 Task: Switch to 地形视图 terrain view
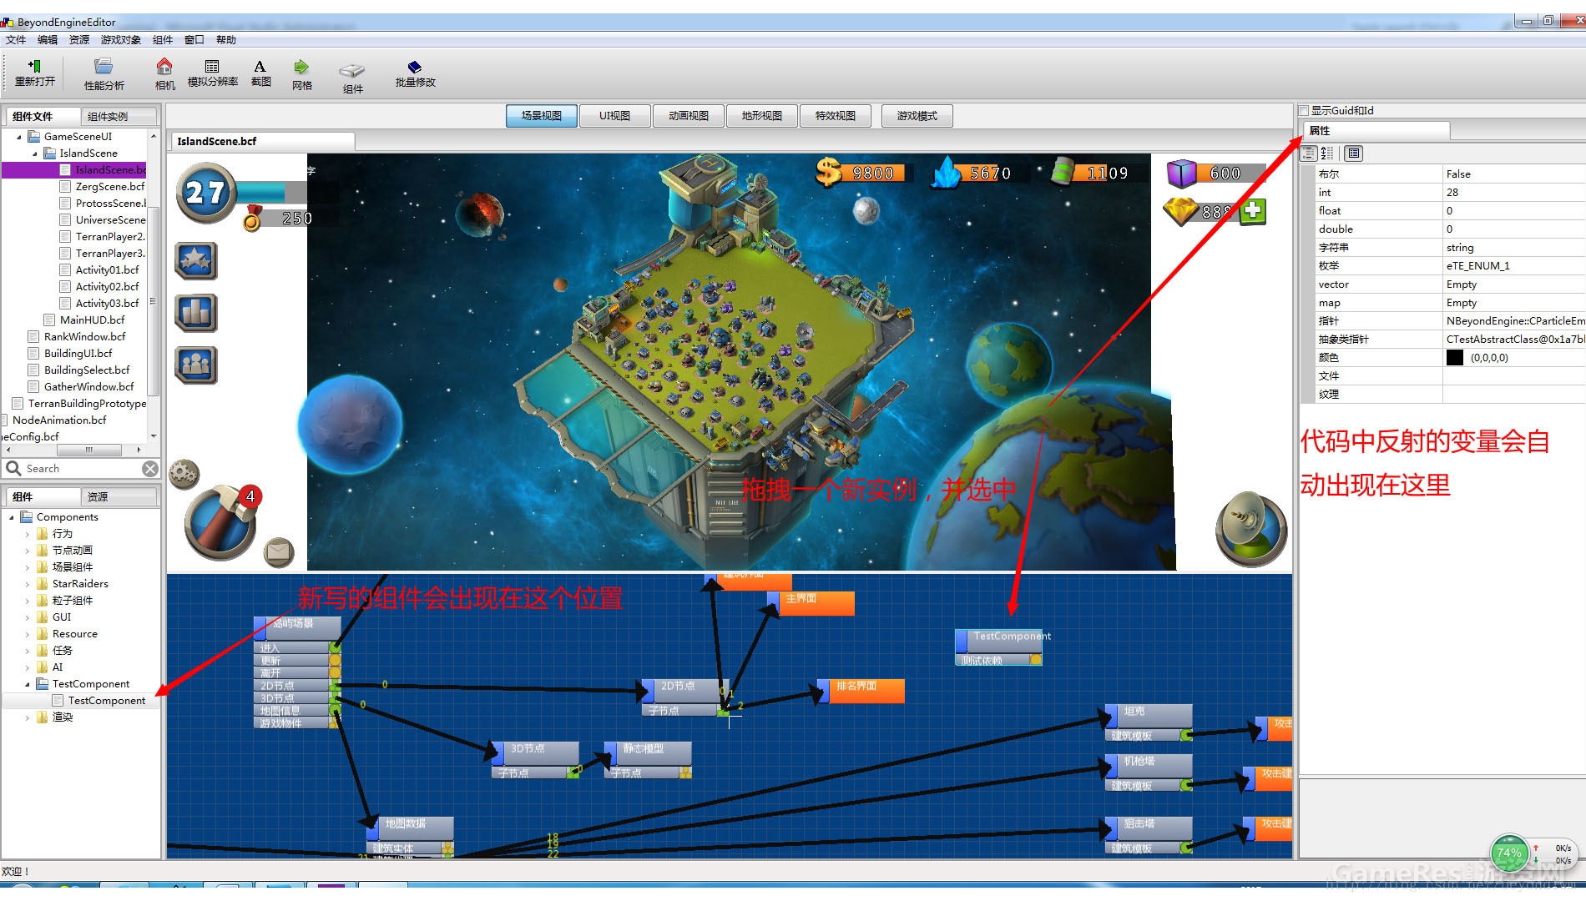pos(761,116)
